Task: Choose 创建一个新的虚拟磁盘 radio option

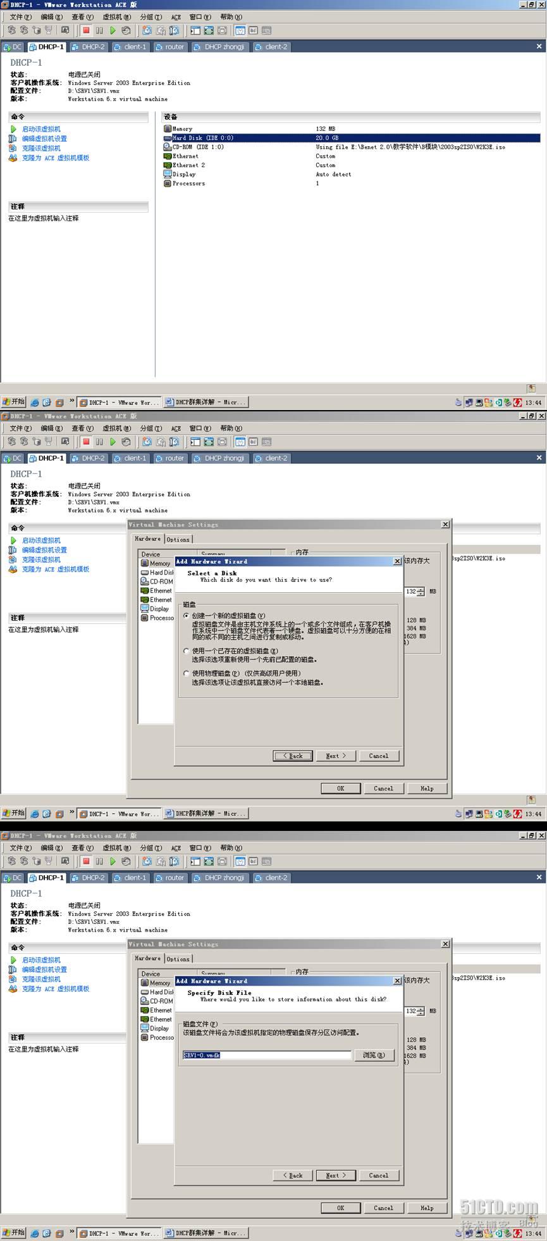Action: [186, 615]
